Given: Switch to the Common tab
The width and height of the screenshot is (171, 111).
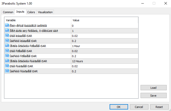Looking at the screenshot, I should (8, 12).
